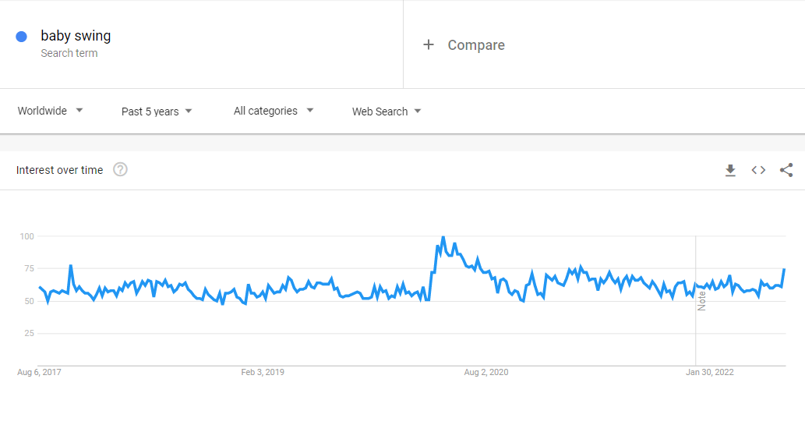Edit the baby swing search term
This screenshot has width=805, height=425.
click(x=76, y=36)
